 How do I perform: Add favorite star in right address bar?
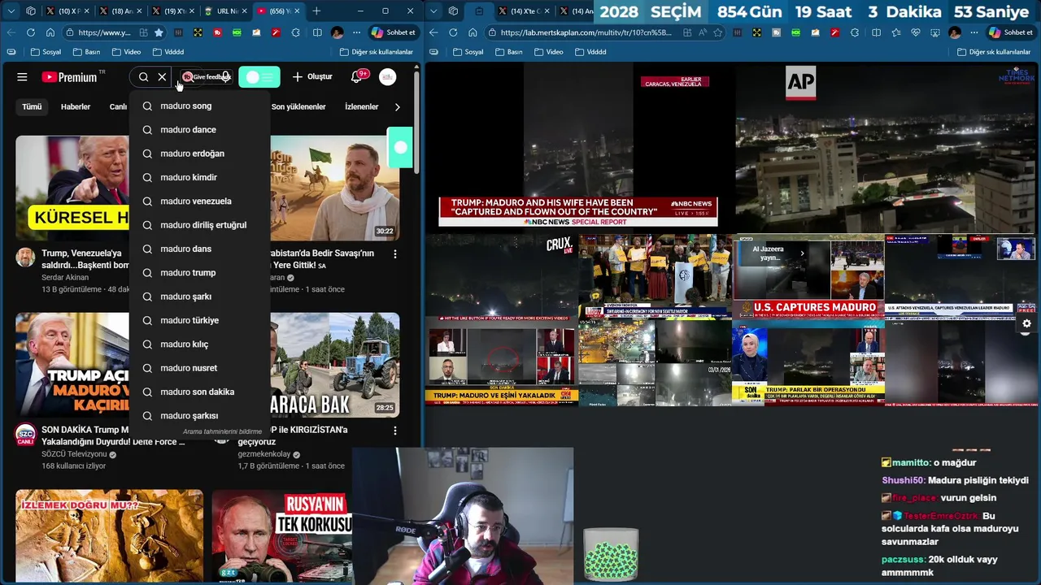click(717, 32)
